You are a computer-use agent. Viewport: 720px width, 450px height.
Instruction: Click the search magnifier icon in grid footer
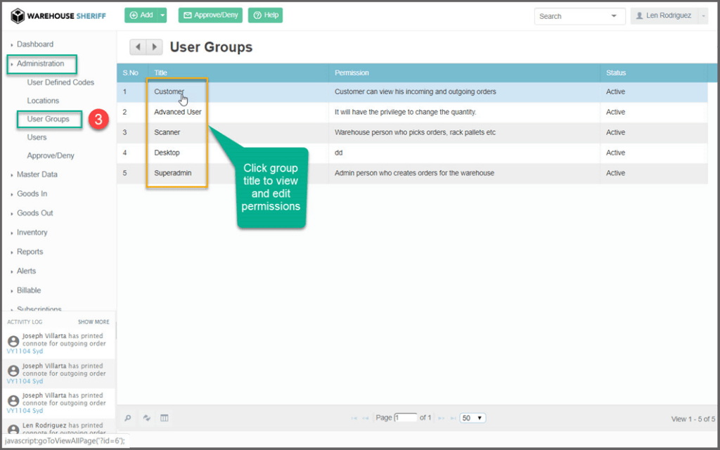coord(128,418)
